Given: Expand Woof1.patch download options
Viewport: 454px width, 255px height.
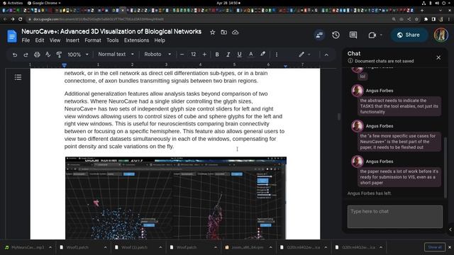Looking at the screenshot, I should point(105,247).
